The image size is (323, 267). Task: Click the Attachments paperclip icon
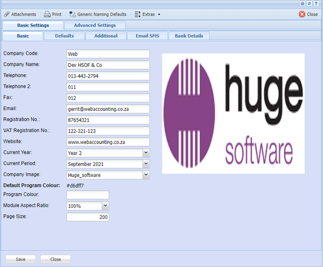(x=6, y=14)
